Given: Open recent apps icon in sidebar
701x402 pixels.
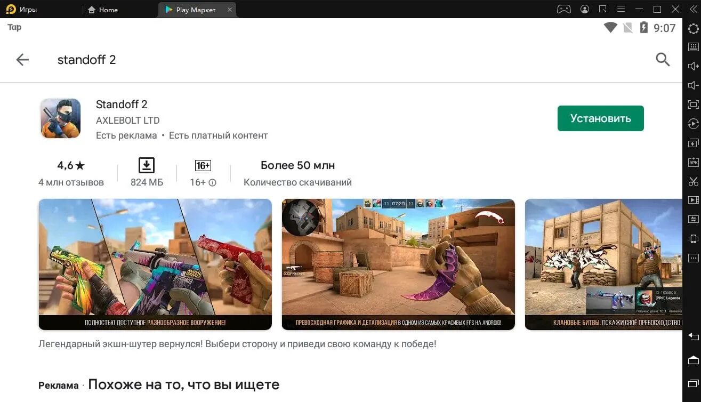Looking at the screenshot, I should point(693,383).
